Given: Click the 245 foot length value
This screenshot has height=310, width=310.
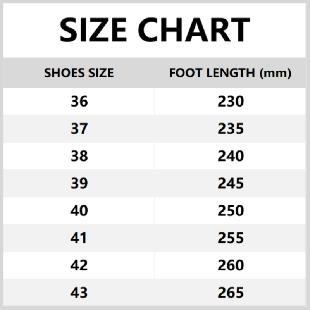Looking at the screenshot, I should (231, 183).
